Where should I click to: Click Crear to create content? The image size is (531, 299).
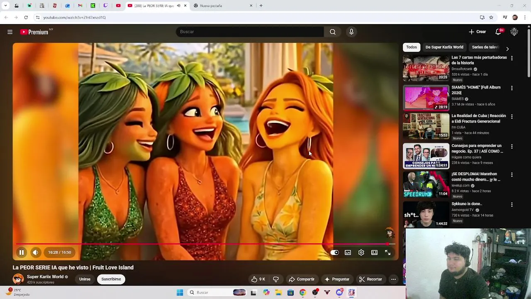click(477, 32)
